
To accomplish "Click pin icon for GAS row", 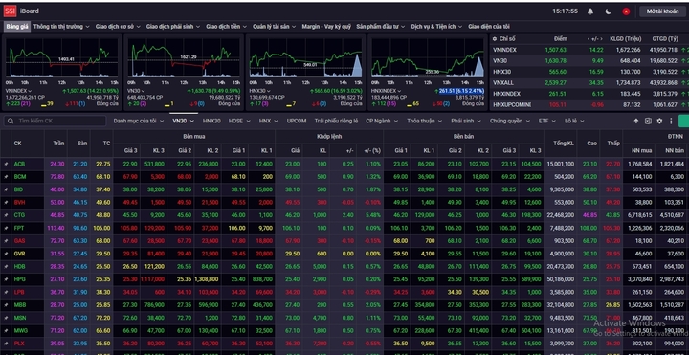I will [6, 241].
